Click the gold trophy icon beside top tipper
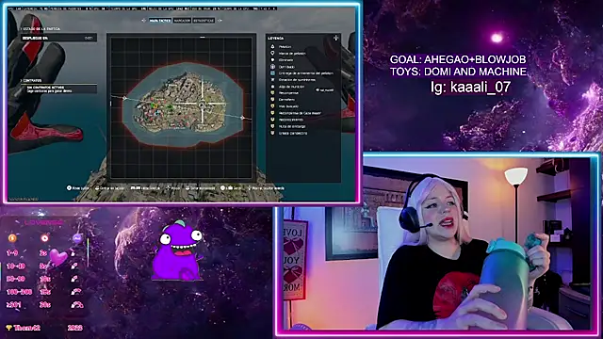This screenshot has width=603, height=339. click(x=8, y=328)
